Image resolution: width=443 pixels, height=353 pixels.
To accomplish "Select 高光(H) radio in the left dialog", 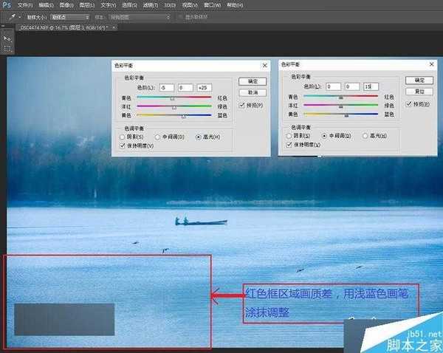I will (x=199, y=137).
